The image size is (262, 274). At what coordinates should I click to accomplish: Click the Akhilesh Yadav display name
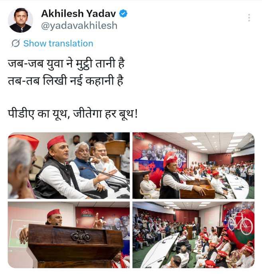[79, 14]
